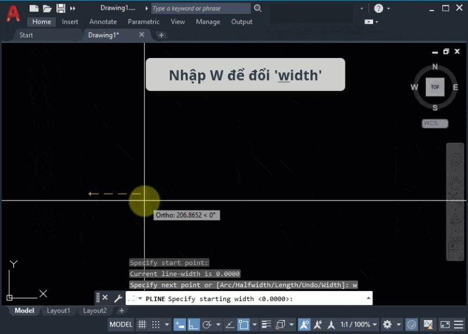Expand the Help dropdown arrow
468x334 pixels.
coord(388,9)
